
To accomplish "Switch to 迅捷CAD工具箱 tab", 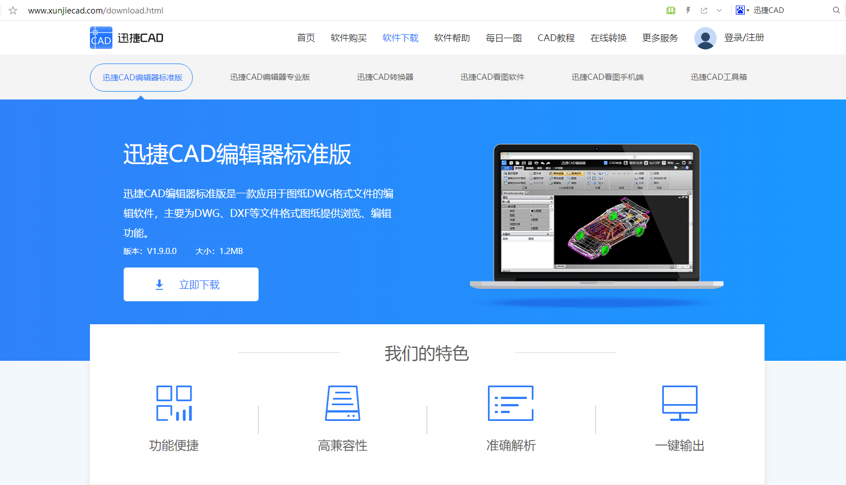I will pos(719,77).
